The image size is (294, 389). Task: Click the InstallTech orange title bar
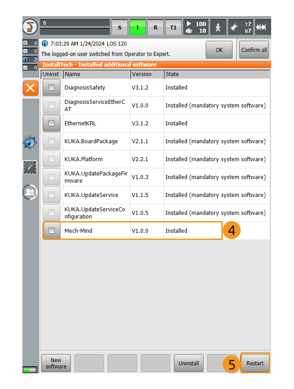(155, 65)
